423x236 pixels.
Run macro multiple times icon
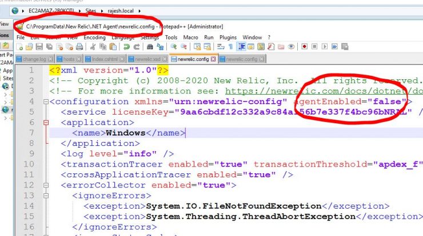pos(334,47)
